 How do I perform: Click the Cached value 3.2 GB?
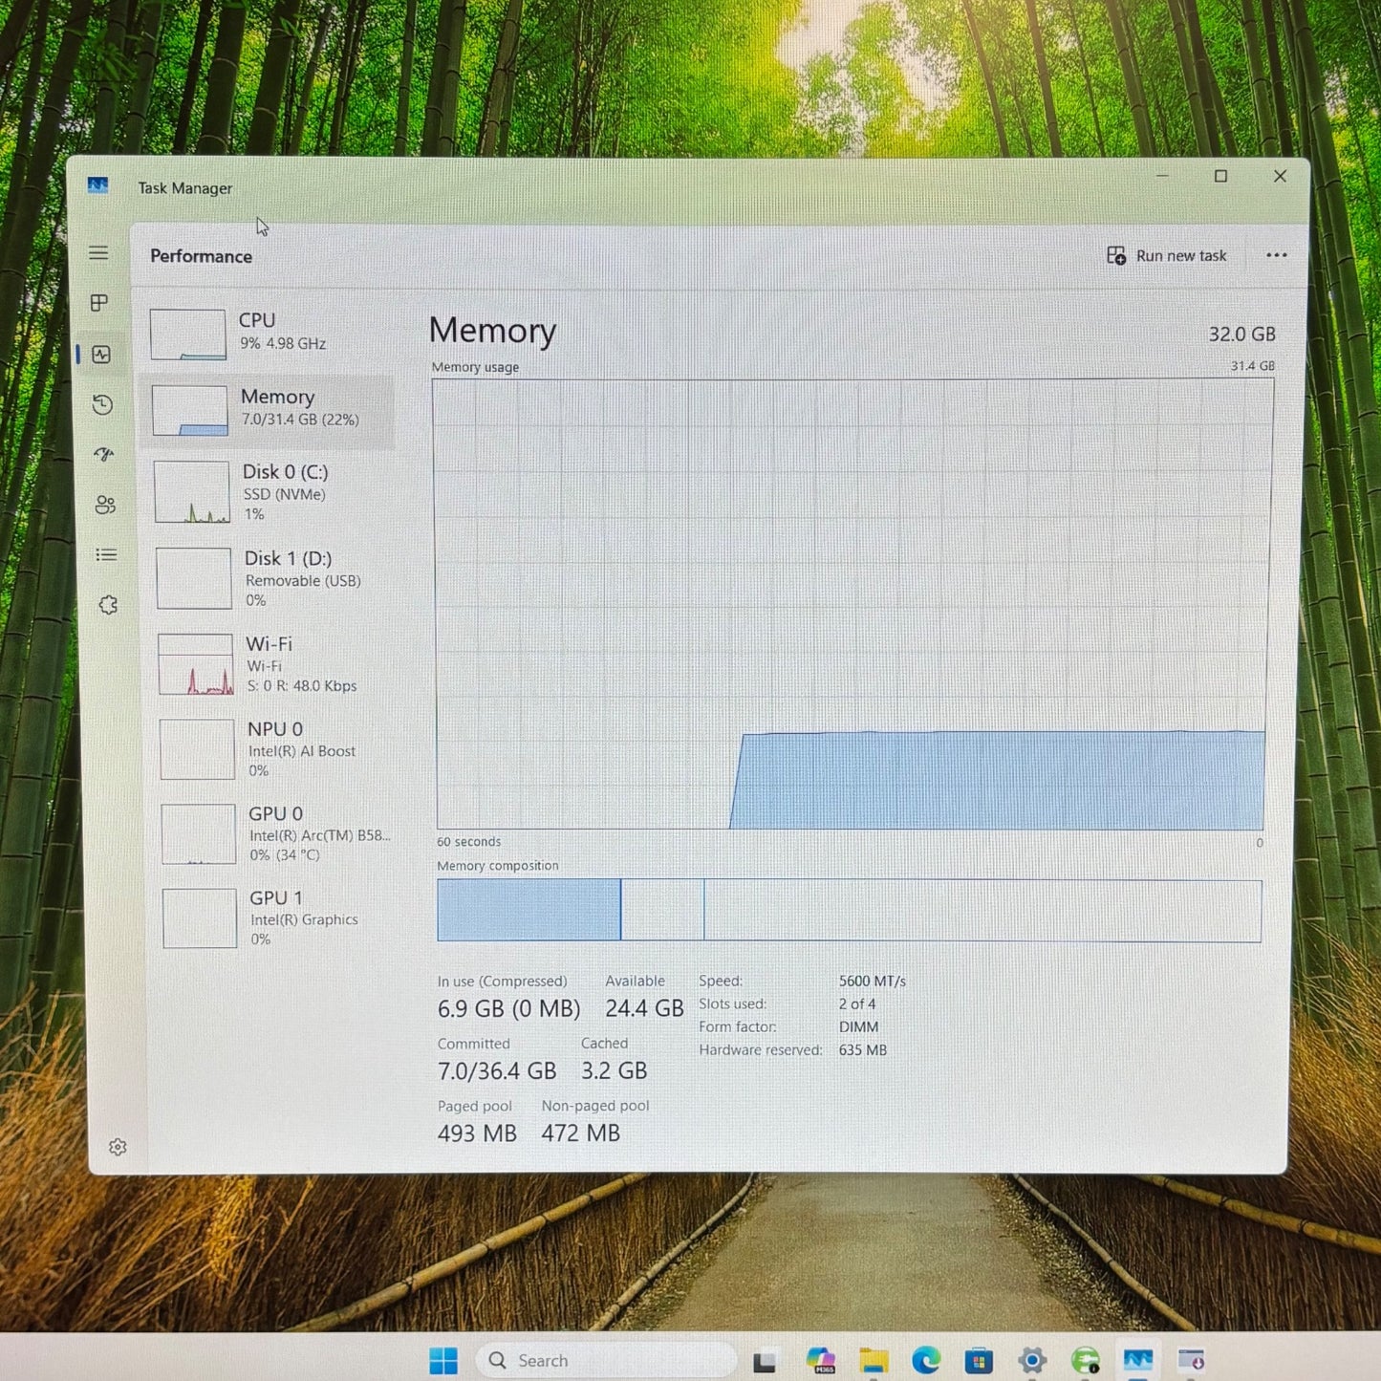pyautogui.click(x=615, y=1071)
